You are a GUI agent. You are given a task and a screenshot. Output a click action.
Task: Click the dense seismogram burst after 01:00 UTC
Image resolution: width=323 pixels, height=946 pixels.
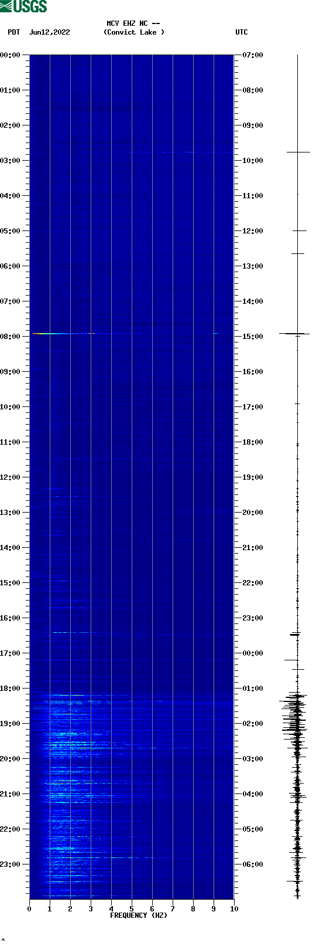point(294,716)
